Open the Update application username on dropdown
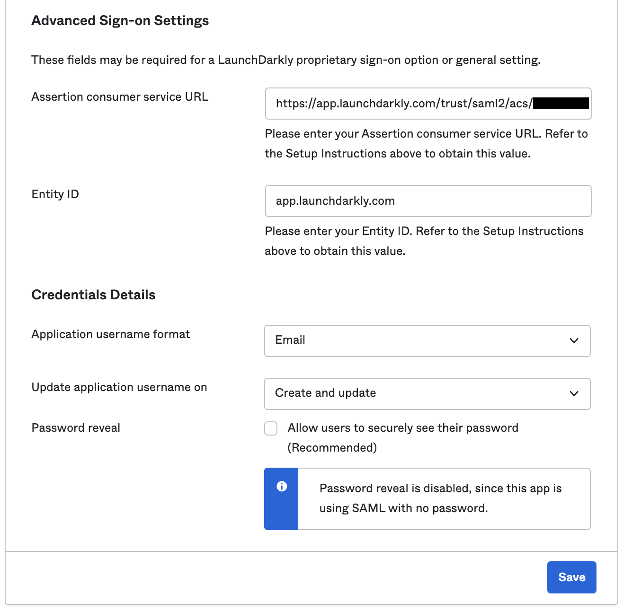Image resolution: width=623 pixels, height=610 pixels. pos(427,393)
